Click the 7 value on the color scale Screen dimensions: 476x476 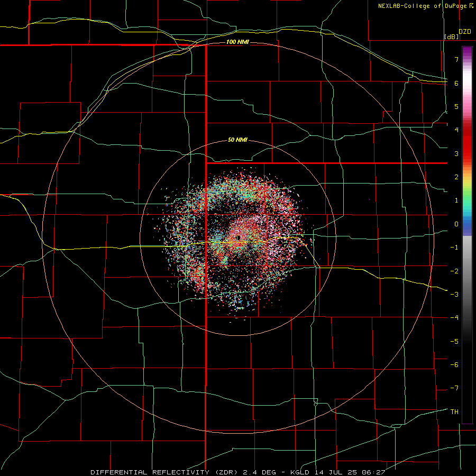click(456, 59)
